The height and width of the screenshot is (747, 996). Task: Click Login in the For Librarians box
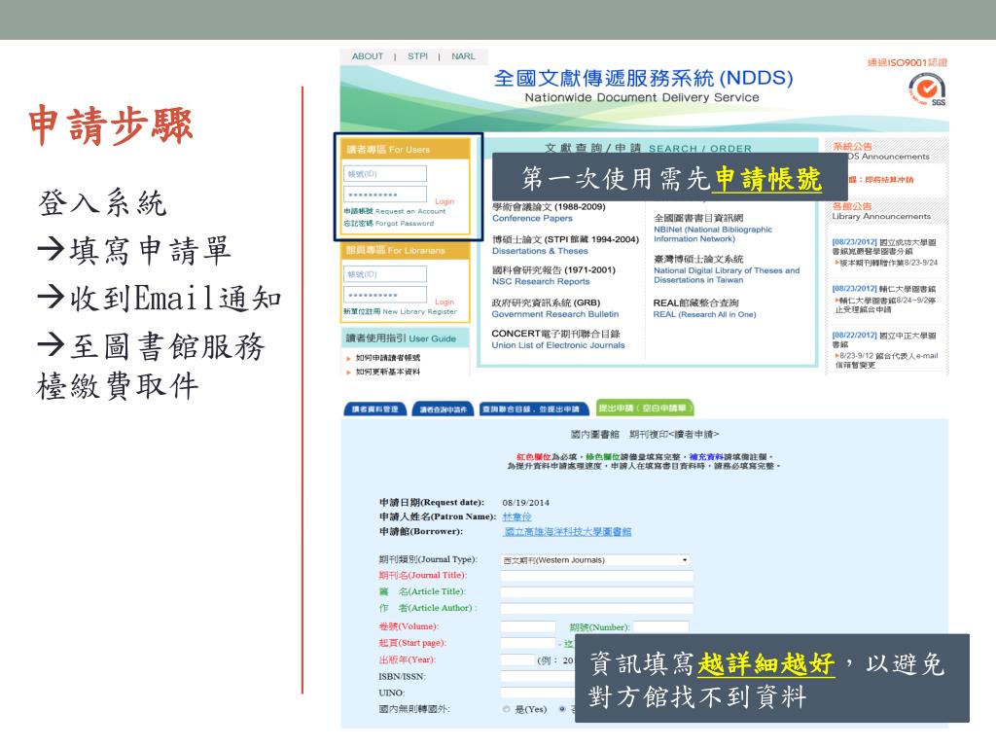[x=445, y=302]
